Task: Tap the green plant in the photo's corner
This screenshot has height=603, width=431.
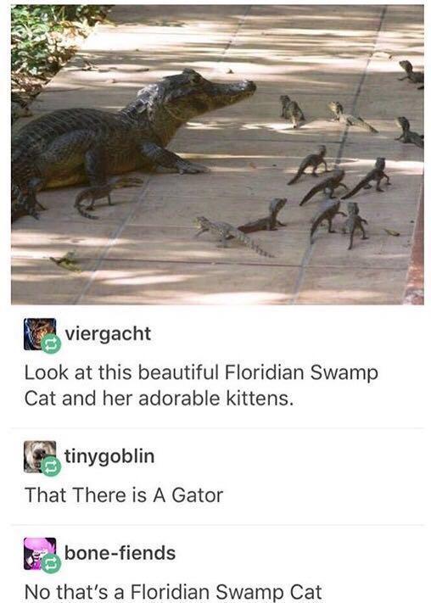Action: tap(50, 42)
